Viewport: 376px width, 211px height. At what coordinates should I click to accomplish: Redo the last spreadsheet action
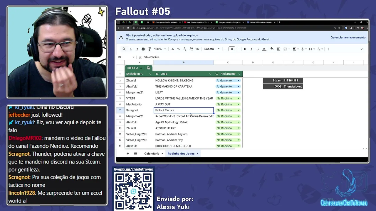pyautogui.click(x=137, y=49)
